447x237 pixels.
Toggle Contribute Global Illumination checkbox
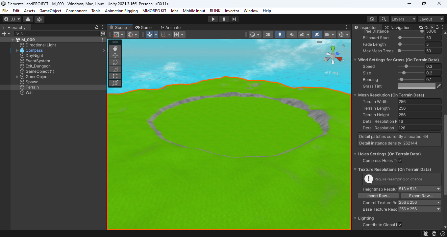400,224
